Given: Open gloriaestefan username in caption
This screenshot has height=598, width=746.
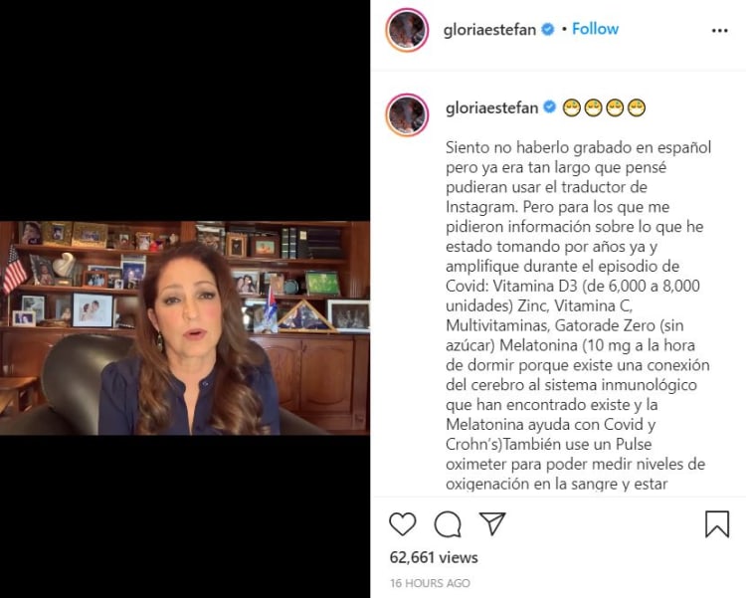Looking at the screenshot, I should point(491,108).
